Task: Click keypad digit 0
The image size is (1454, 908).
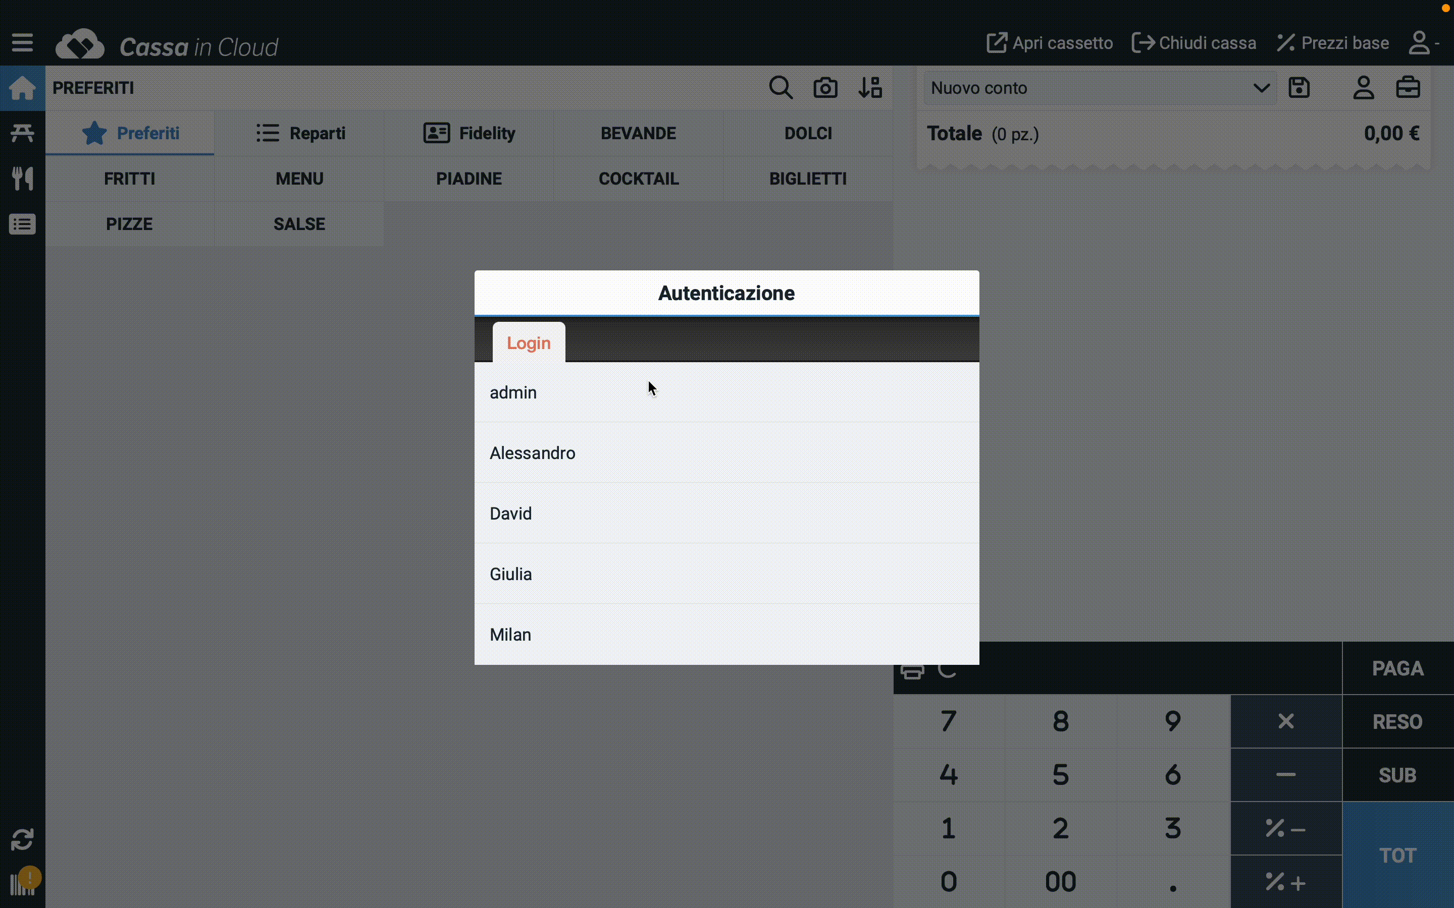Action: 949,882
